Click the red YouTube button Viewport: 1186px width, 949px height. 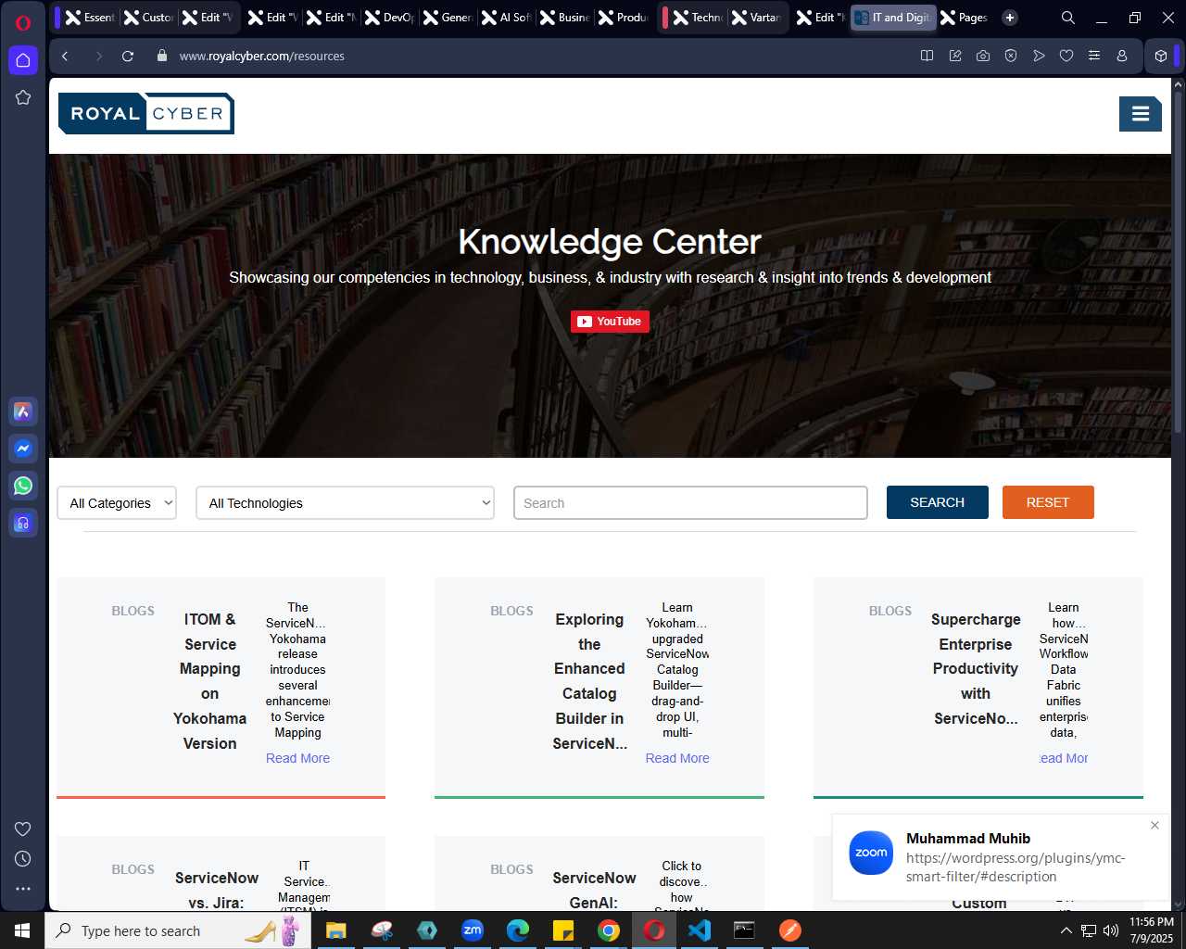610,322
